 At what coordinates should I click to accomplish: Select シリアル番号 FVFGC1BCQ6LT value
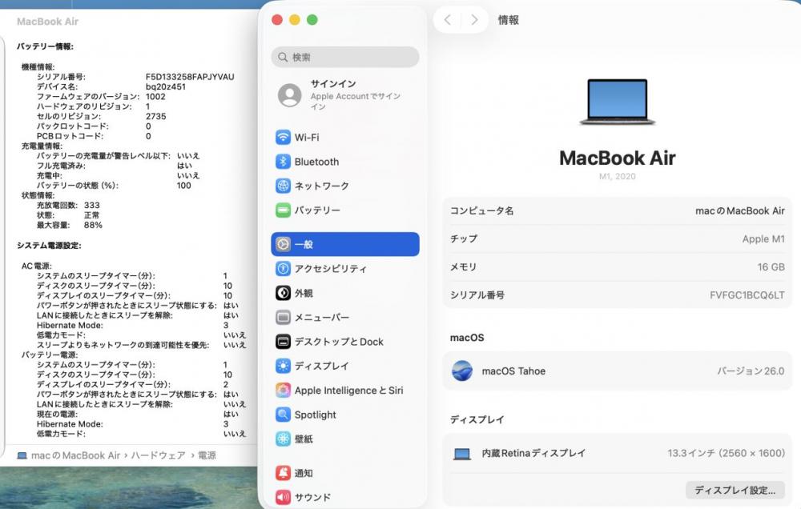tap(747, 295)
